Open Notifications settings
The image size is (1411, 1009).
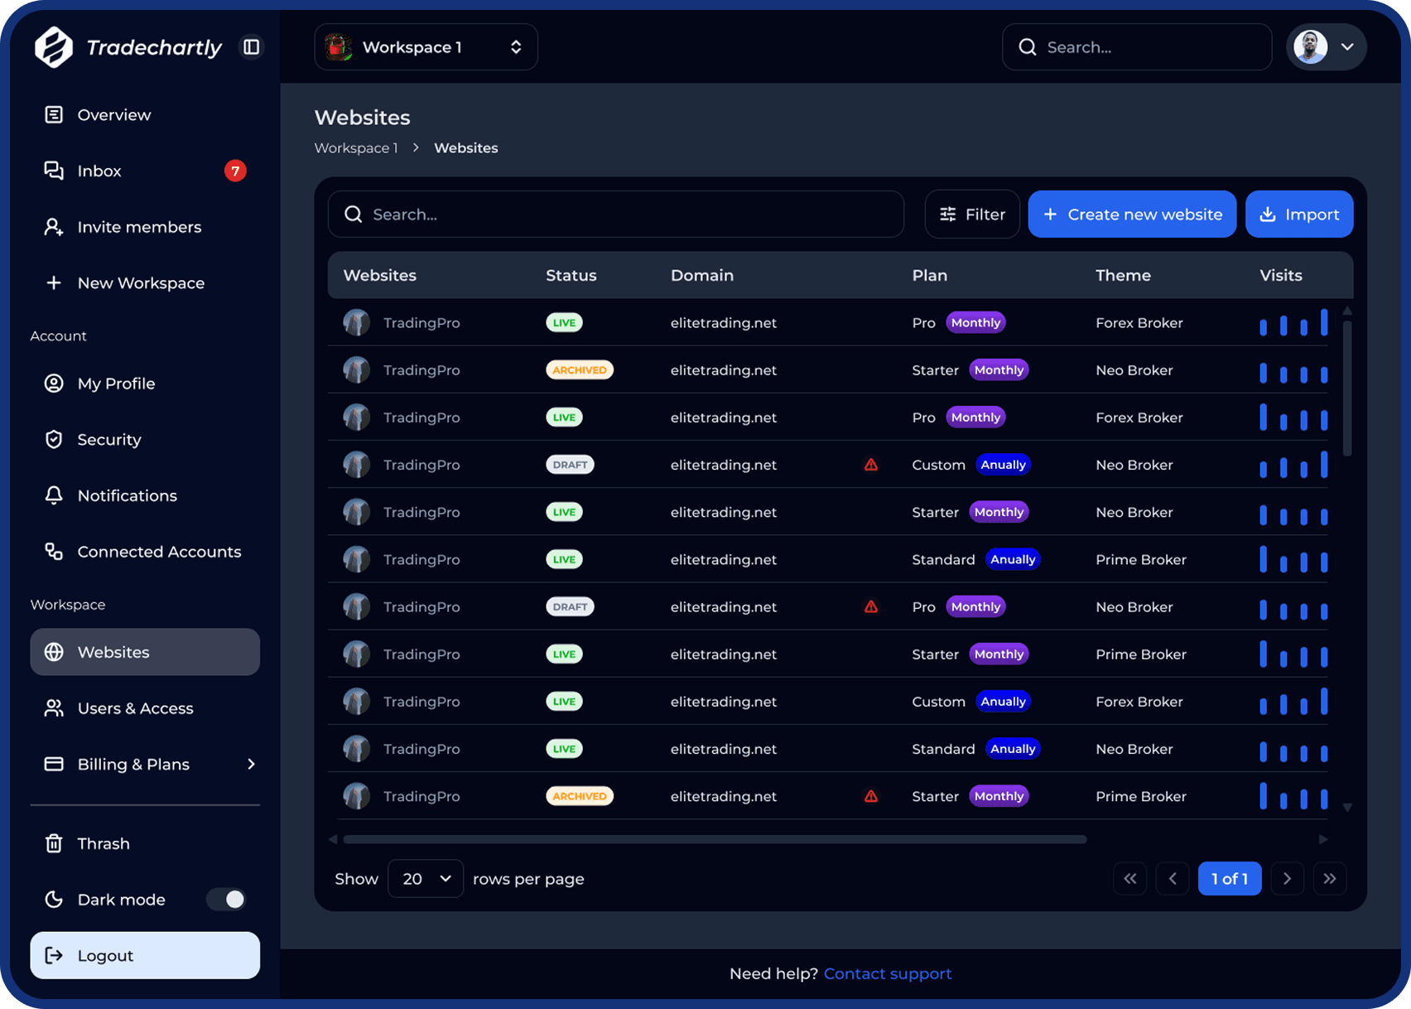[127, 495]
